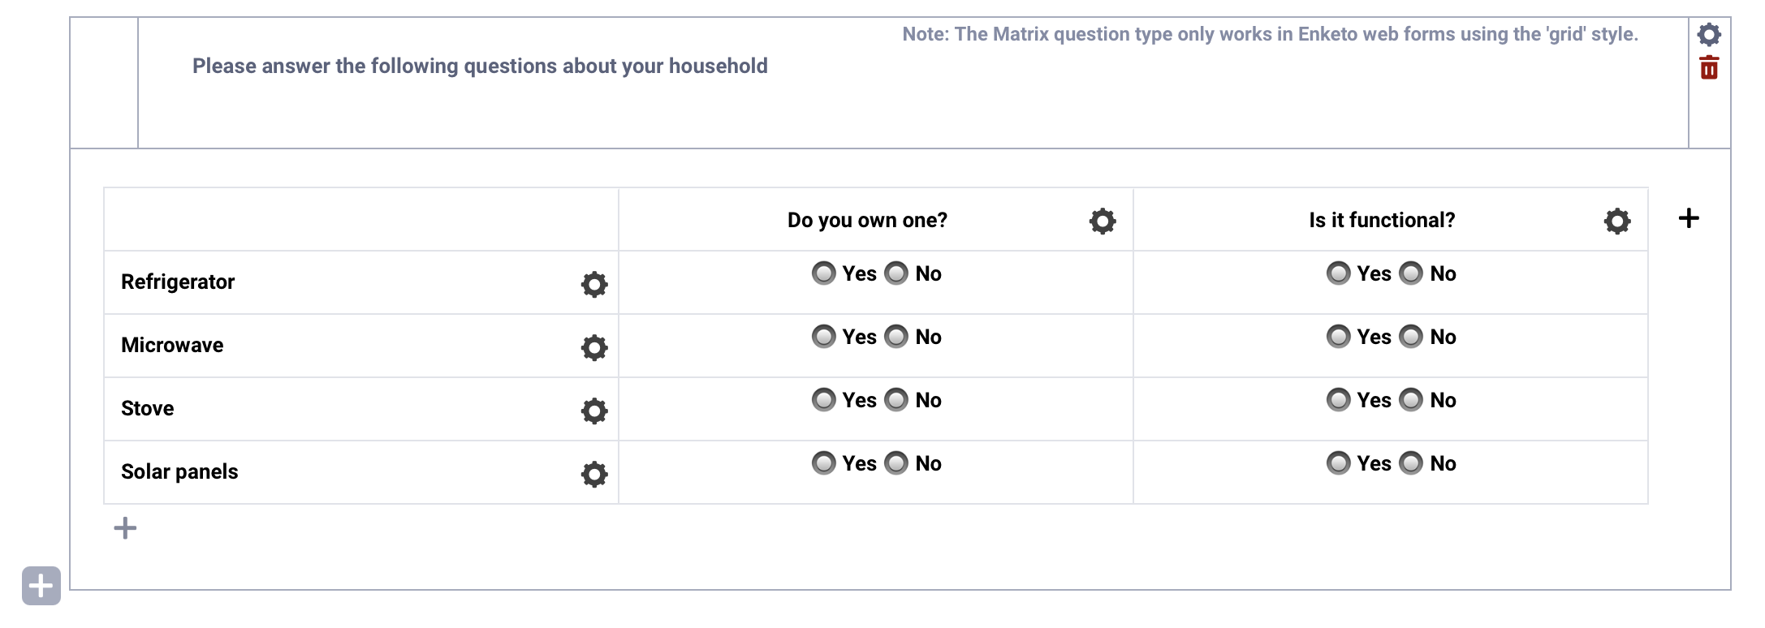Open settings for the Refrigerator row
1765x628 pixels.
[x=593, y=285]
